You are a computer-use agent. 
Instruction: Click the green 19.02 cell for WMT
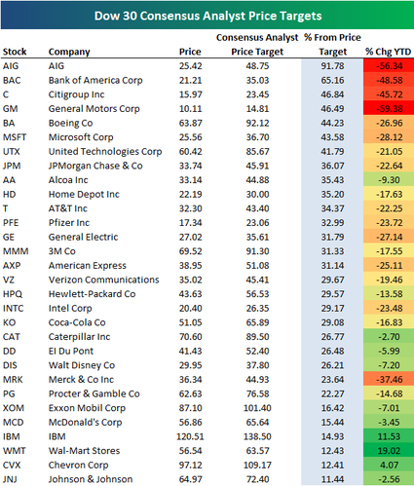coord(389,451)
